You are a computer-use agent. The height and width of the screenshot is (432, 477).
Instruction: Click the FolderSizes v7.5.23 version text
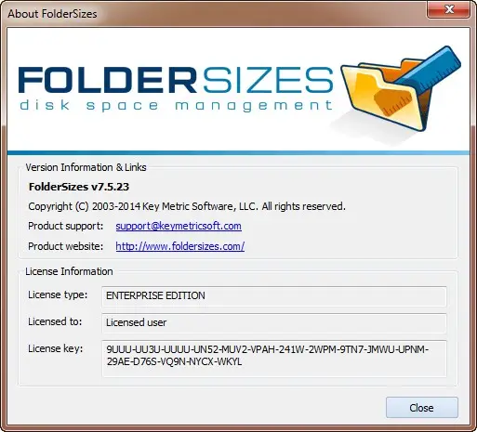tap(79, 187)
